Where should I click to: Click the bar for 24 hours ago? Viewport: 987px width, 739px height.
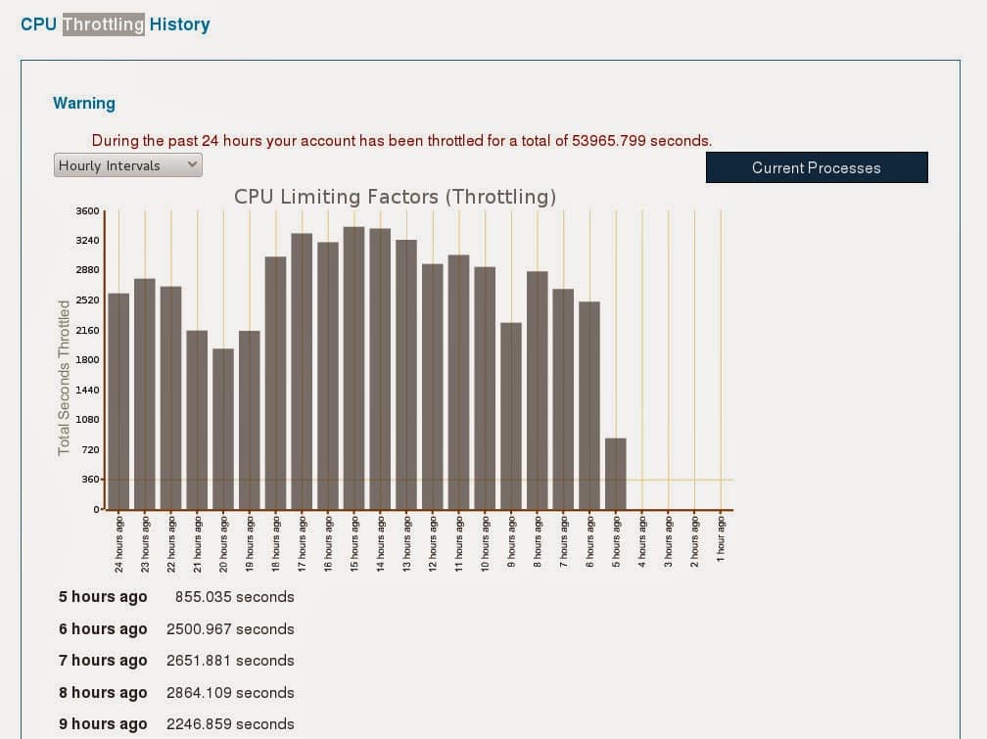pos(118,401)
